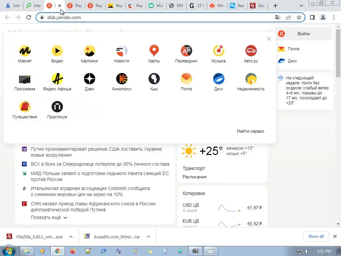Switch to the Dov FileZilla tab
The image size is (341, 256).
click(257, 6)
